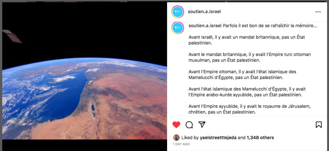Click the liker's small avatar thumbnail
The width and height of the screenshot is (329, 151).
tap(176, 138)
